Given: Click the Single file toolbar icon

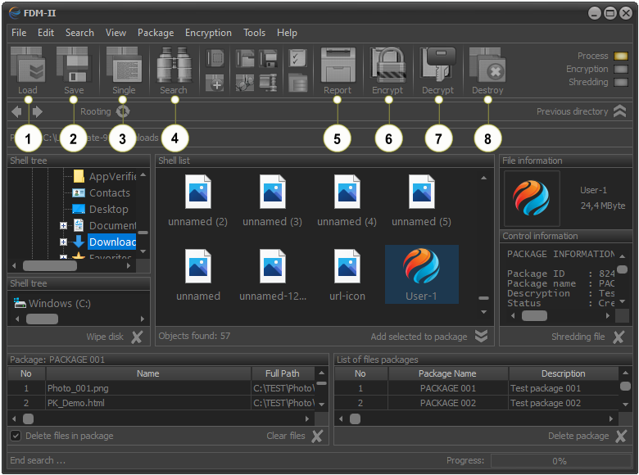Looking at the screenshot, I should click(124, 66).
